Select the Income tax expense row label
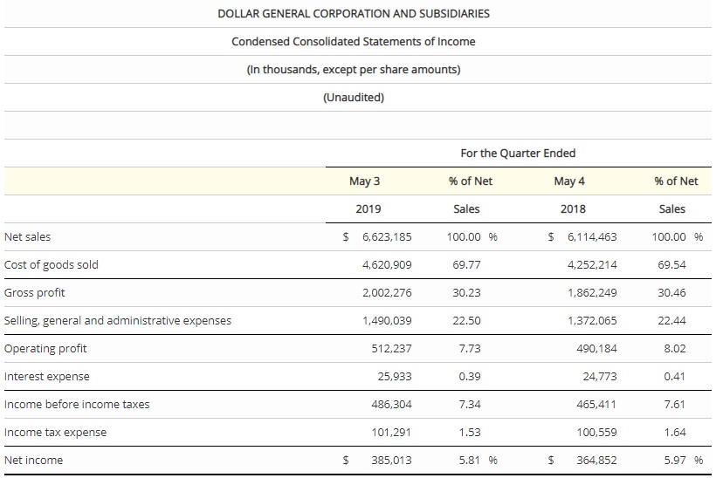This screenshot has height=478, width=716. pos(54,432)
